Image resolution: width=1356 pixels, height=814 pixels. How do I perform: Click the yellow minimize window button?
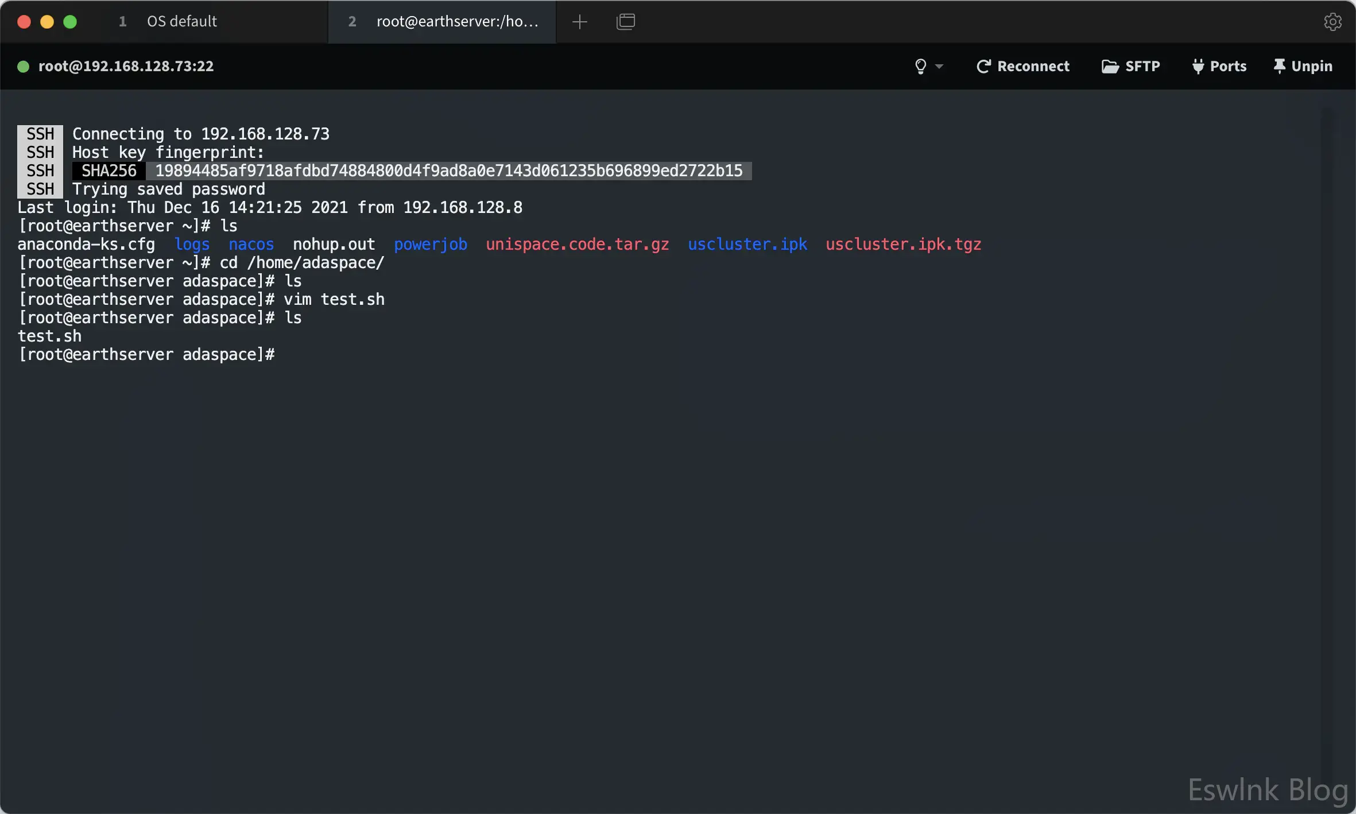click(x=47, y=22)
